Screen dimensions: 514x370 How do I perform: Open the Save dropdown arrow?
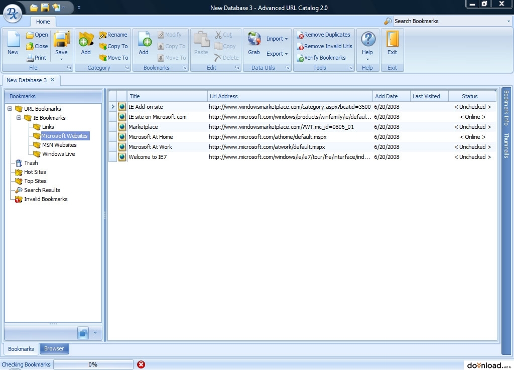coord(61,60)
